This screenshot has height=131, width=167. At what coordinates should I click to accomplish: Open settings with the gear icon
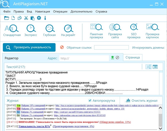(x=39, y=18)
